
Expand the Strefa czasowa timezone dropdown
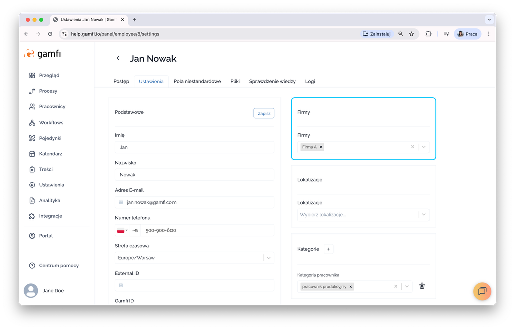269,258
